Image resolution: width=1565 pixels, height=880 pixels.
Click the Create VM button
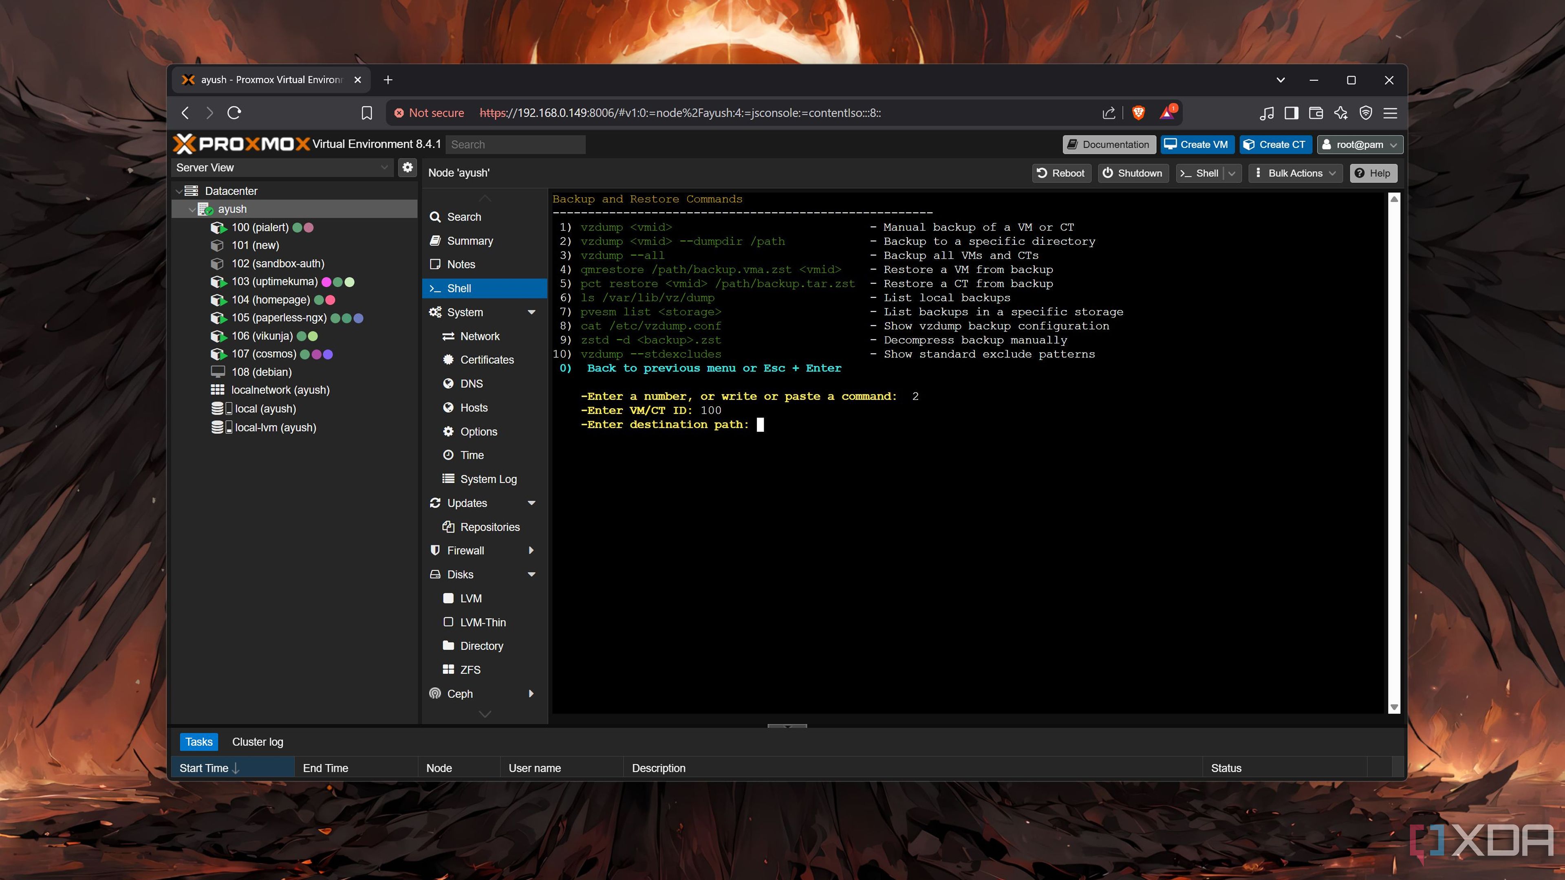[x=1197, y=145]
